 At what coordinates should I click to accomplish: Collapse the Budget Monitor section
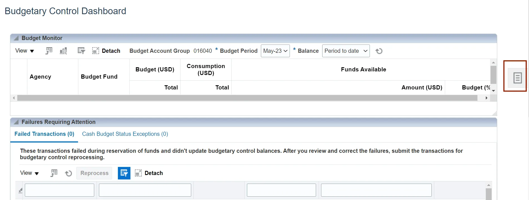coord(16,38)
